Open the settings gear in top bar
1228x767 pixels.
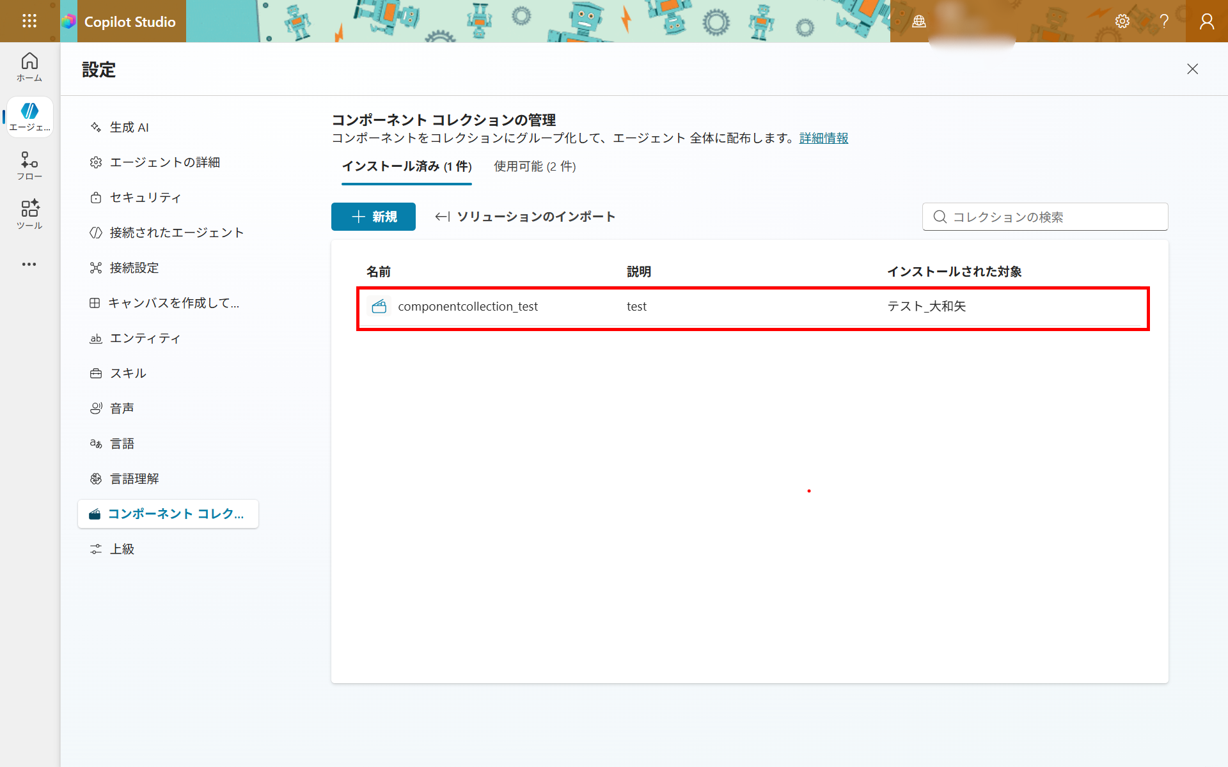pyautogui.click(x=1122, y=22)
